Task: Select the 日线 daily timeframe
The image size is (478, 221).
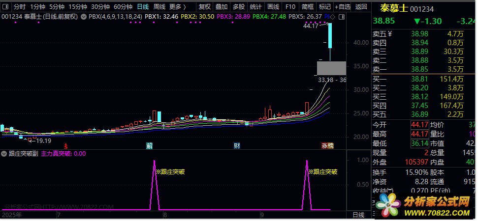Action: (x=143, y=7)
